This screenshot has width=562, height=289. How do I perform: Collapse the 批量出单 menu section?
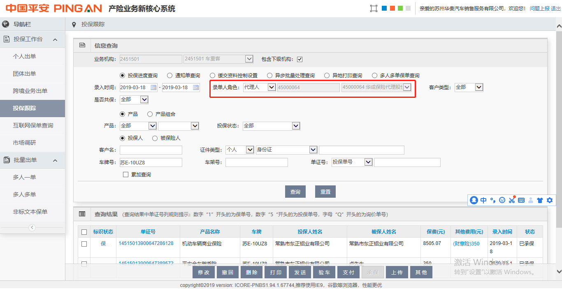coord(55,160)
